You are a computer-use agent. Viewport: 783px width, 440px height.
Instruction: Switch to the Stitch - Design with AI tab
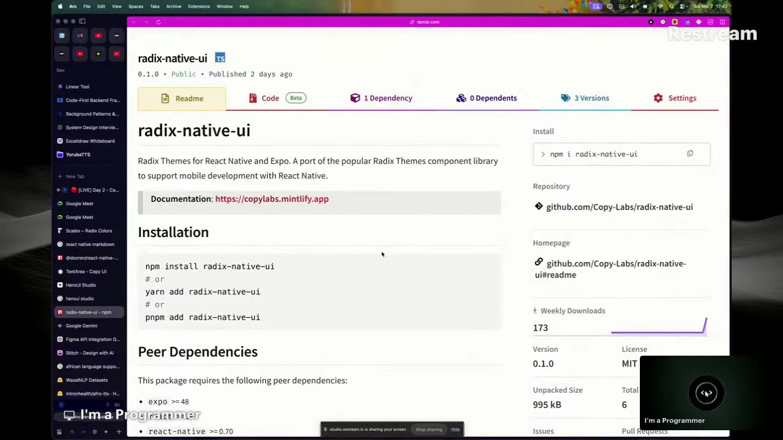pyautogui.click(x=89, y=353)
